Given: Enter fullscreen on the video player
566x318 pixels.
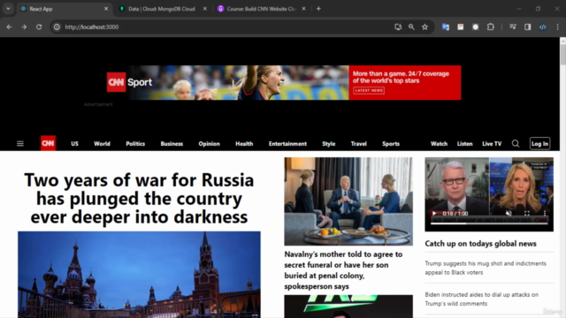Looking at the screenshot, I should coord(527,214).
